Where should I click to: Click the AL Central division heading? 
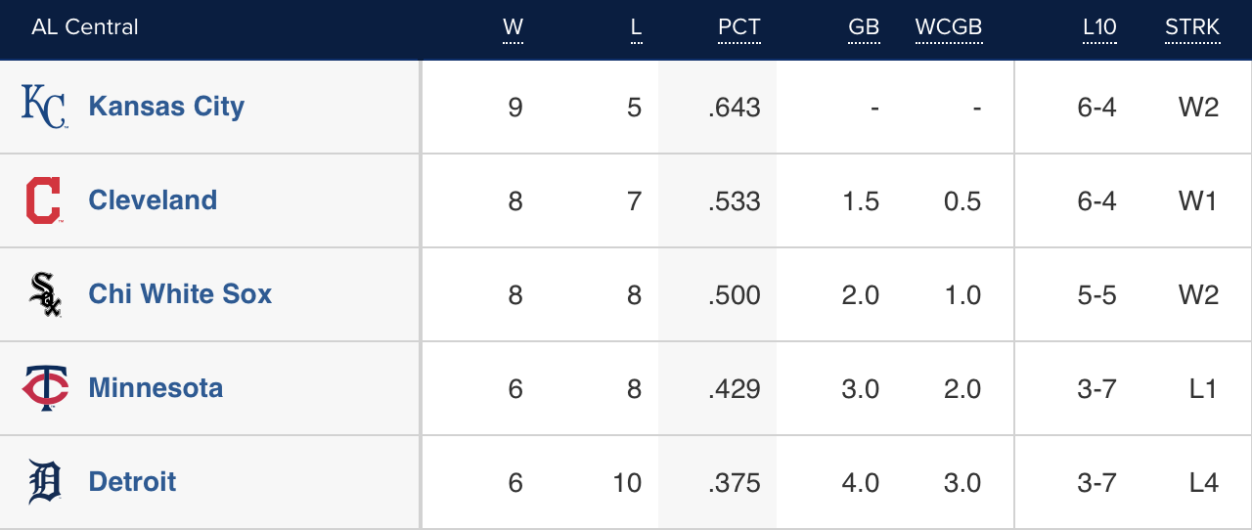[85, 27]
